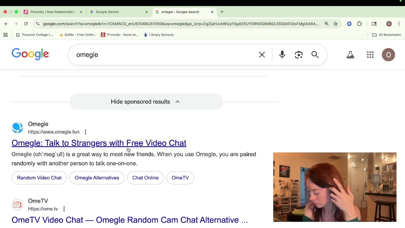The image size is (405, 228).
Task: Click the address bar URL field
Action: [x=181, y=24]
